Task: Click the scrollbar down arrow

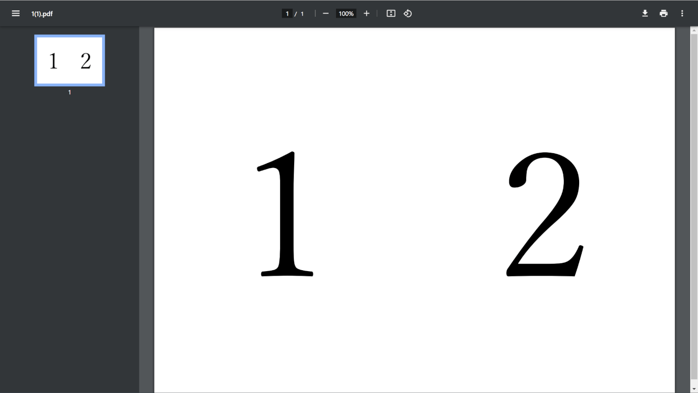Action: click(x=694, y=390)
